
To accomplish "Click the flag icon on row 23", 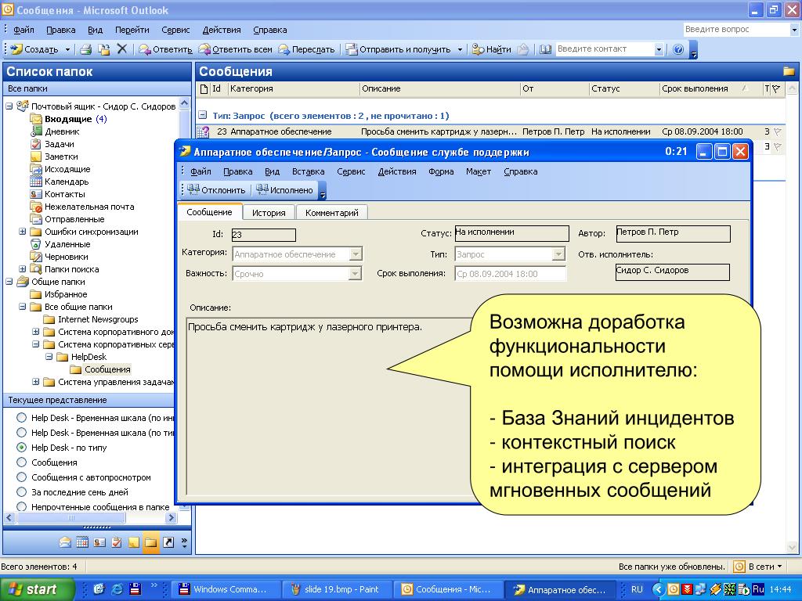I will point(778,131).
